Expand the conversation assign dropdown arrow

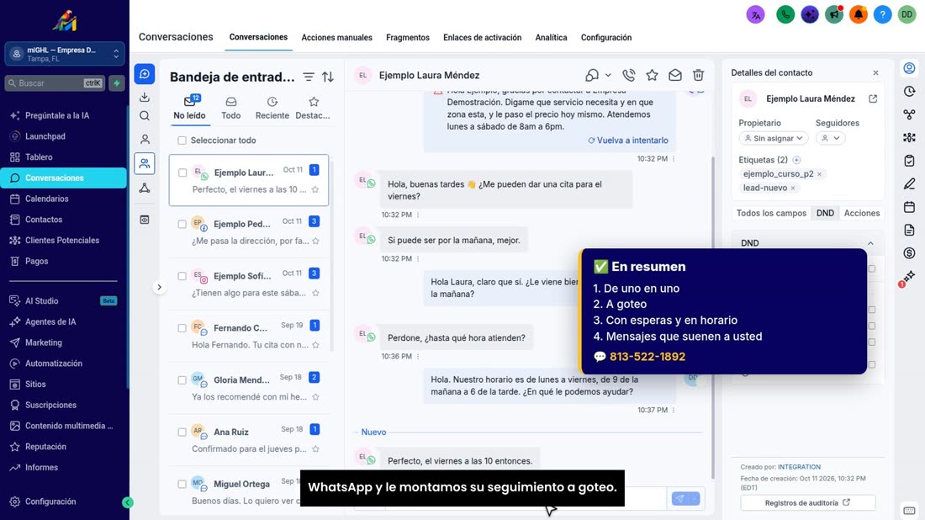(x=608, y=76)
